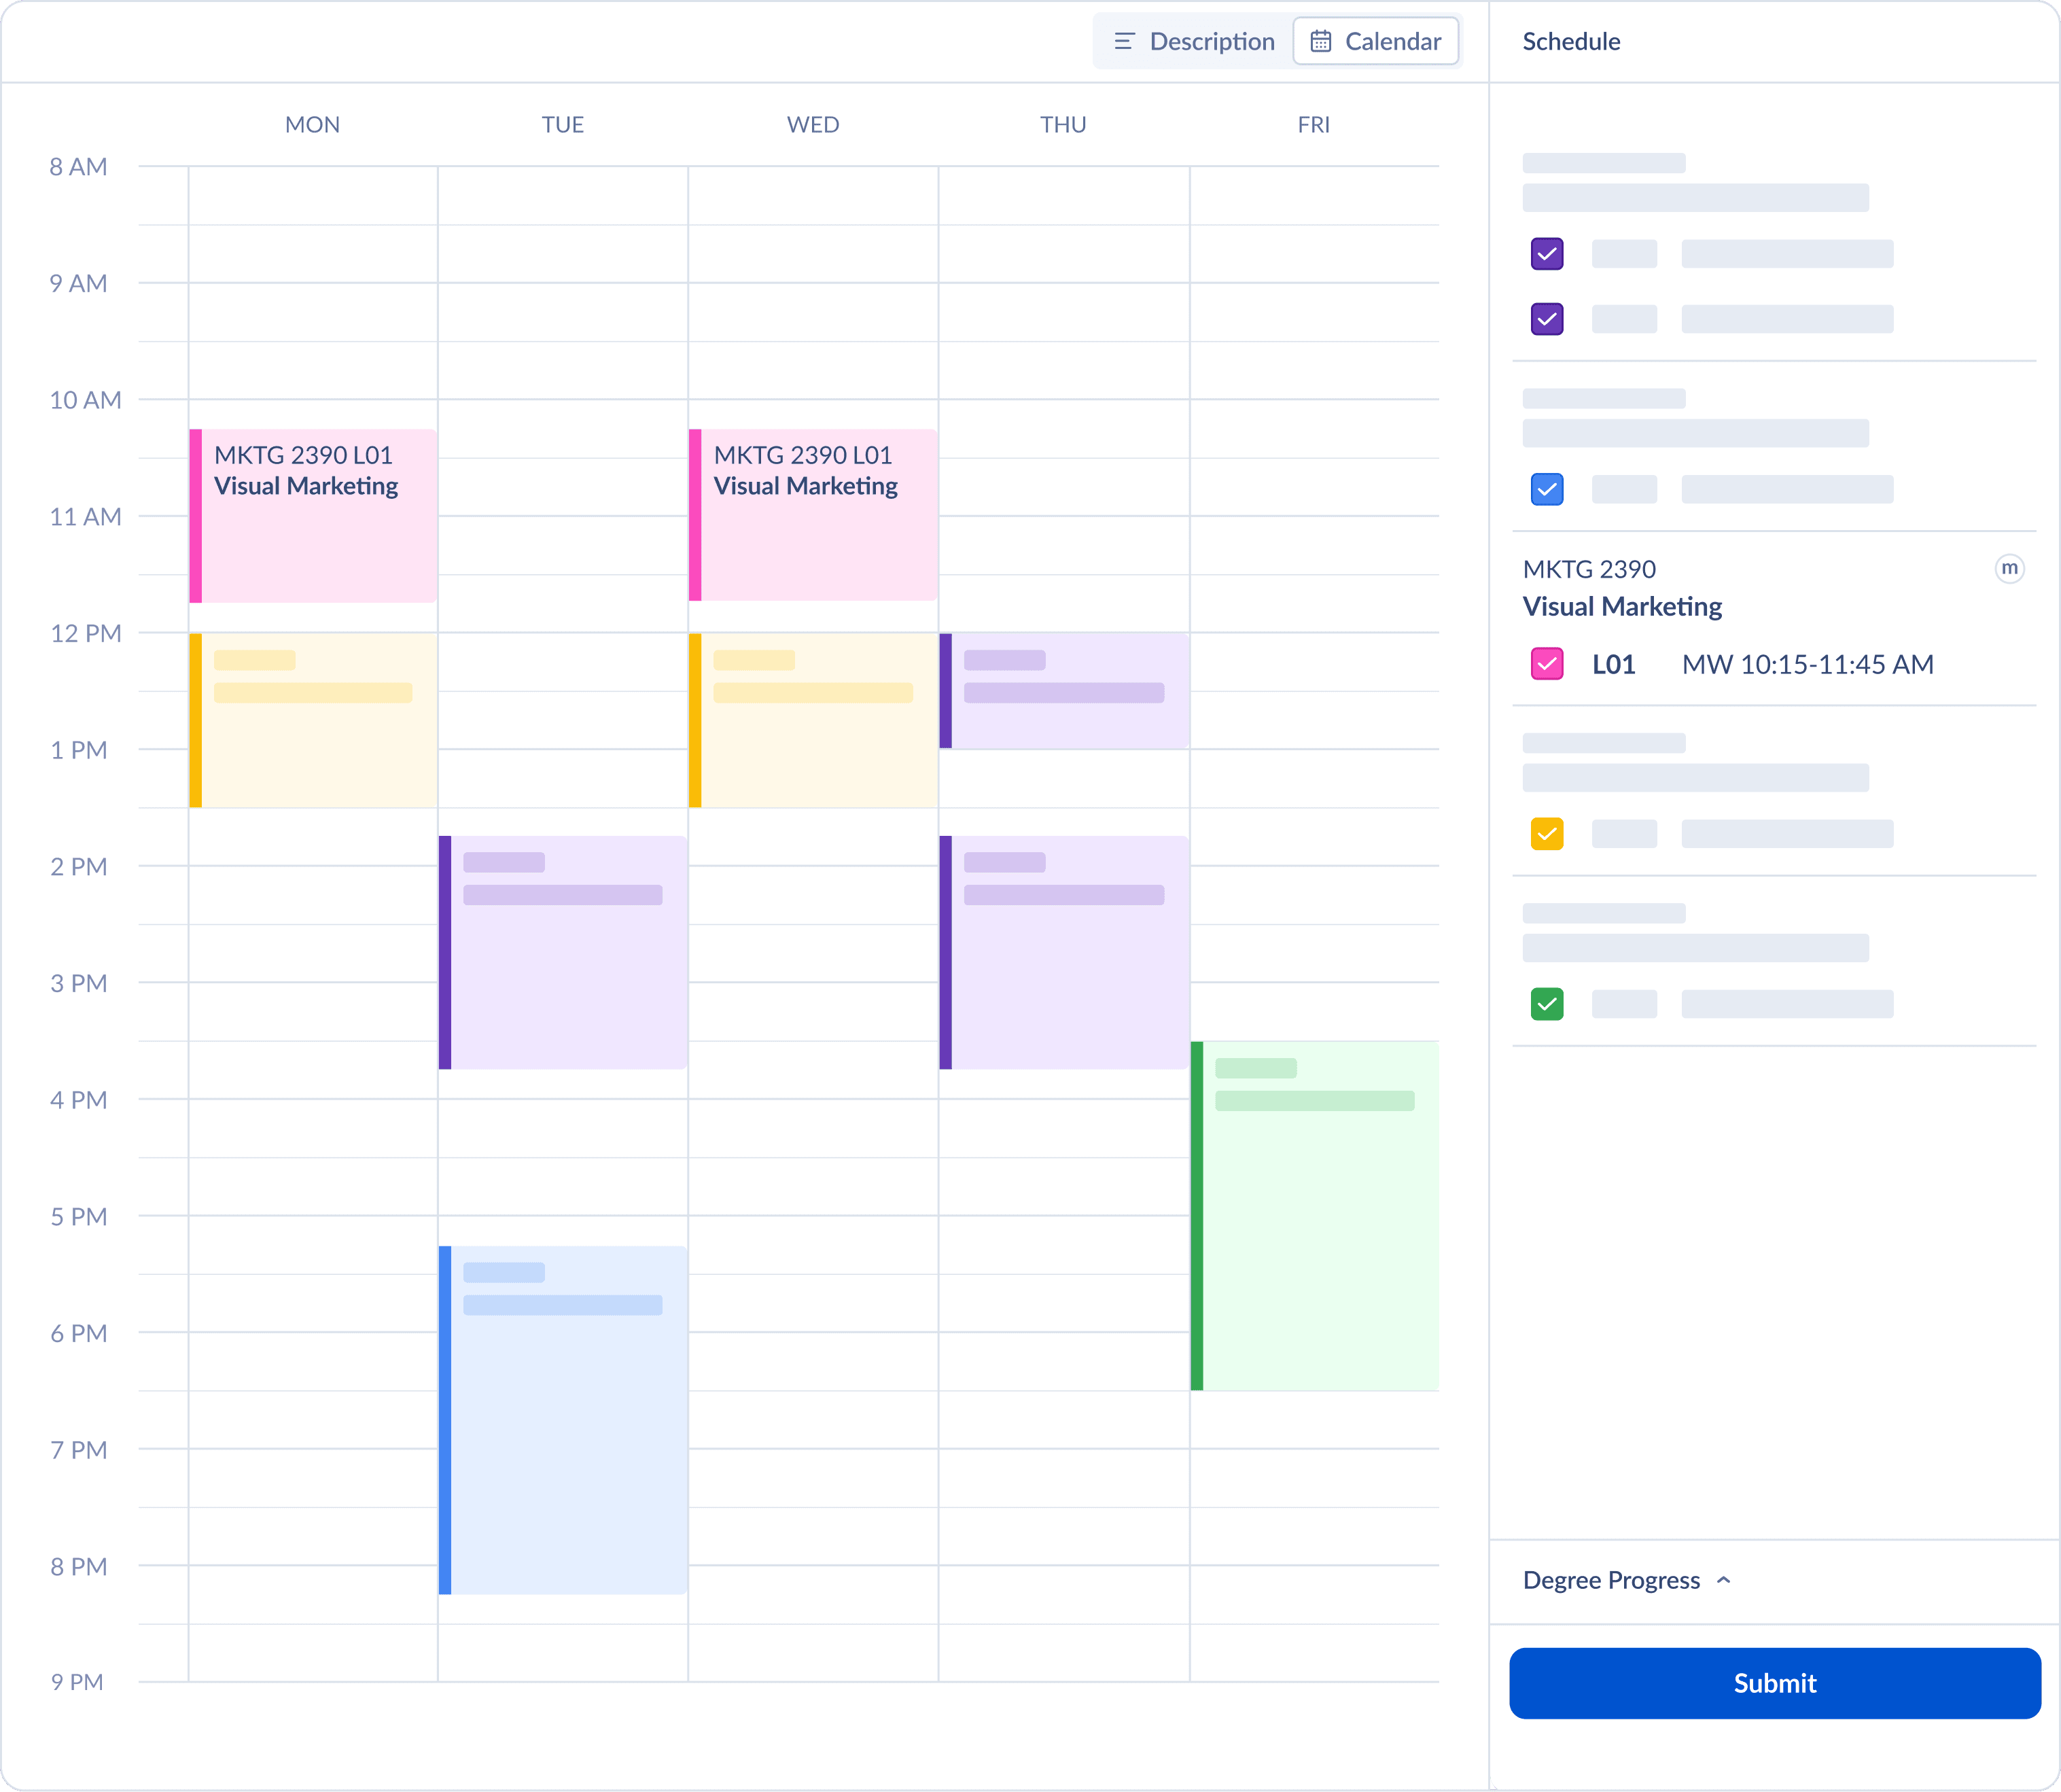2061x1792 pixels.
Task: Click the description lines icon
Action: pyautogui.click(x=1124, y=41)
